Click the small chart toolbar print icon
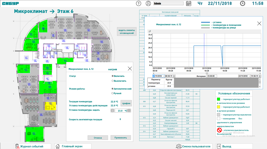Screen dimensions: 267x149 pyautogui.click(x=150, y=31)
